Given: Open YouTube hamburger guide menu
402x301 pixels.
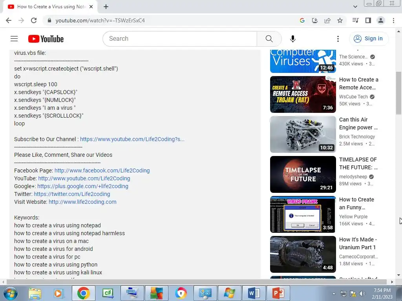Looking at the screenshot, I should pos(14,39).
